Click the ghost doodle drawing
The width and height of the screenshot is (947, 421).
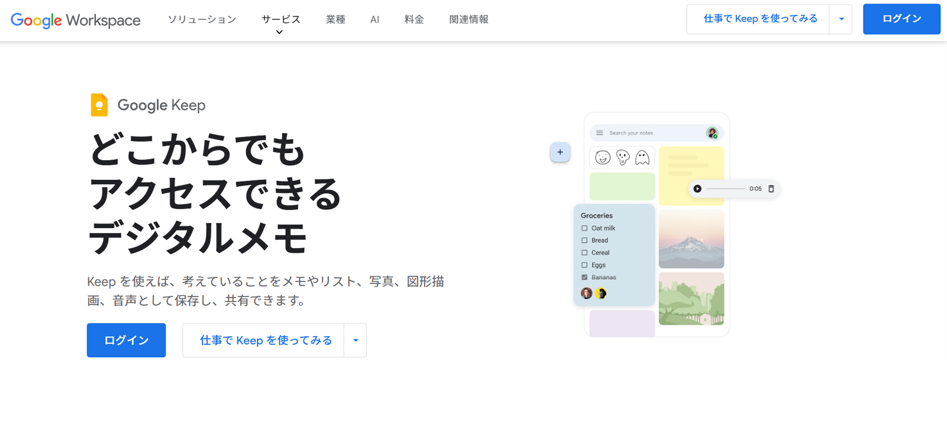tap(642, 158)
